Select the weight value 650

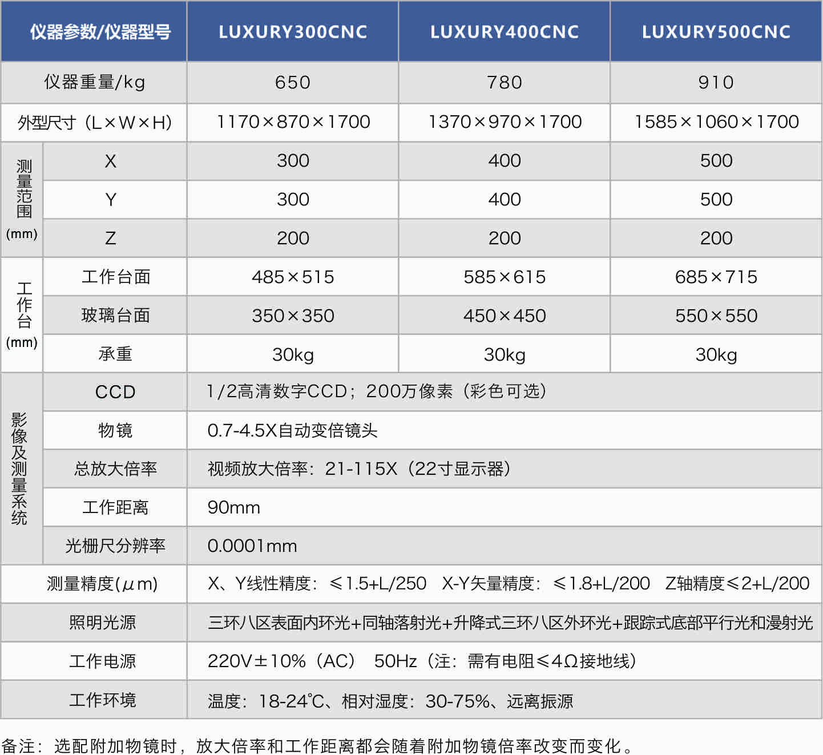[293, 83]
